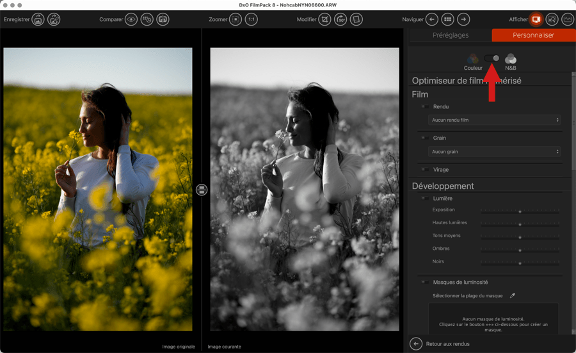Pick mask range with the eyedropper
The height and width of the screenshot is (353, 576).
click(x=512, y=295)
